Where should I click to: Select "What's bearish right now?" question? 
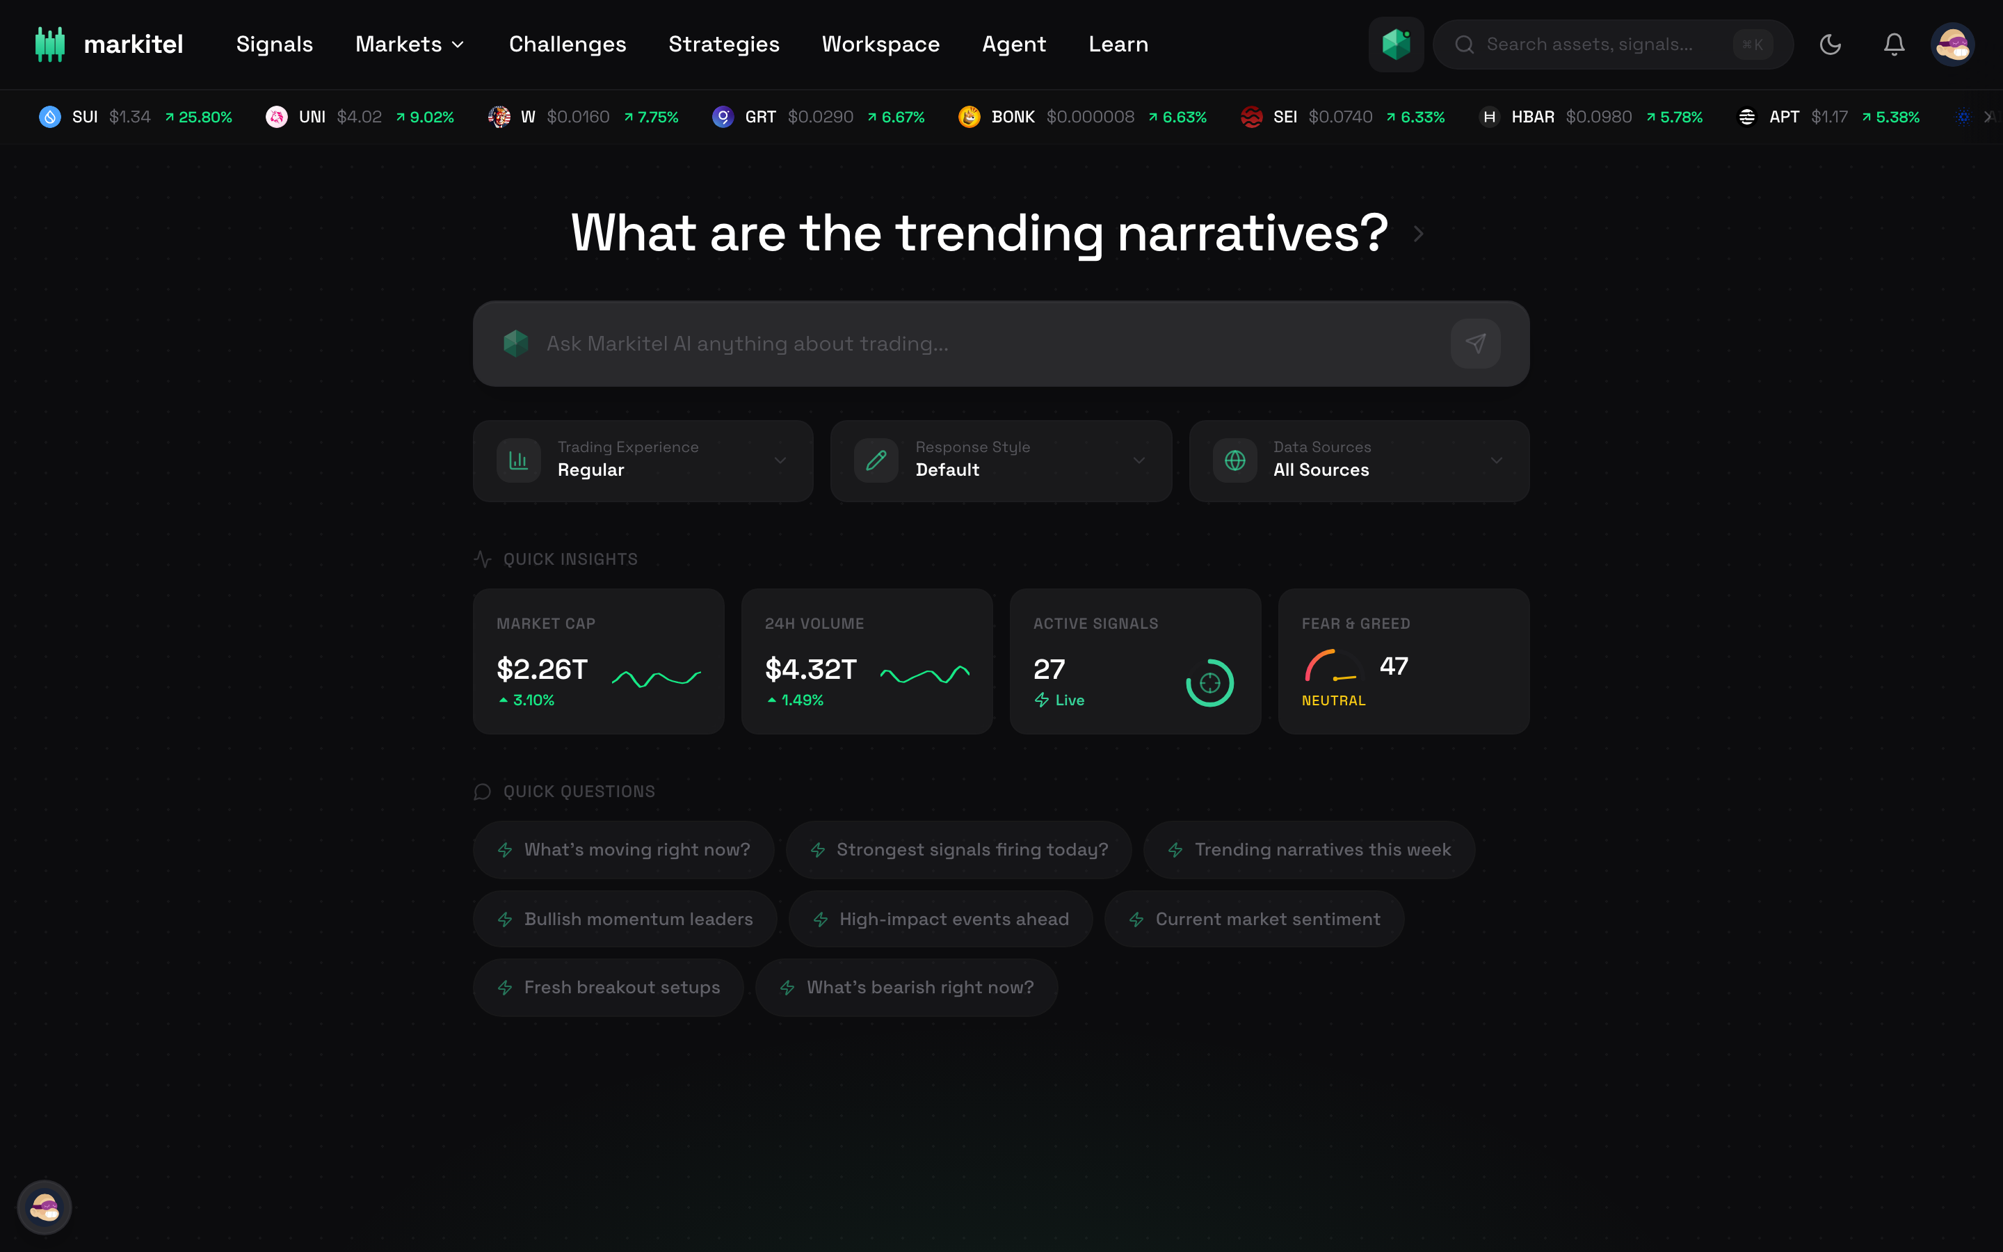tap(906, 988)
